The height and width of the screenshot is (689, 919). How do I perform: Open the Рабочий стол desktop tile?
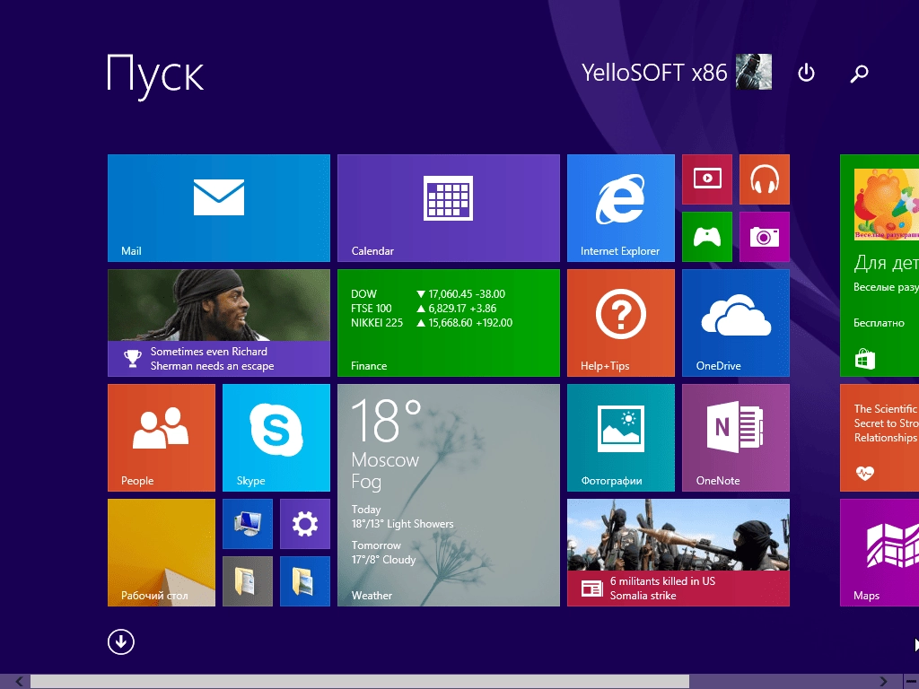tap(162, 553)
